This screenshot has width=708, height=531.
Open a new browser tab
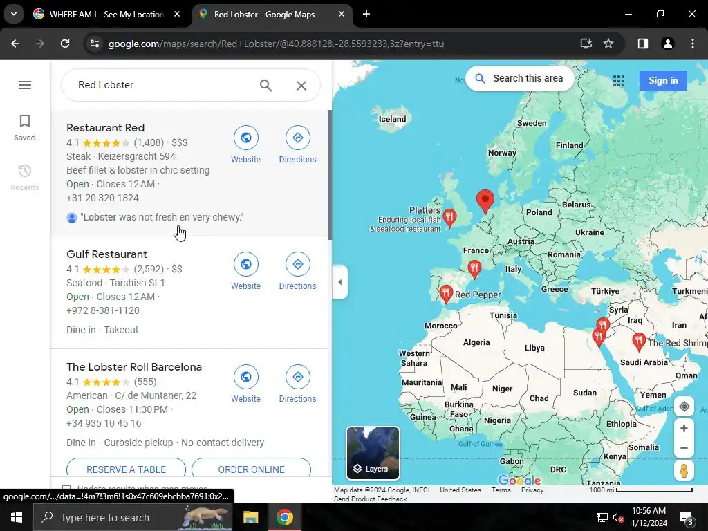coord(366,15)
